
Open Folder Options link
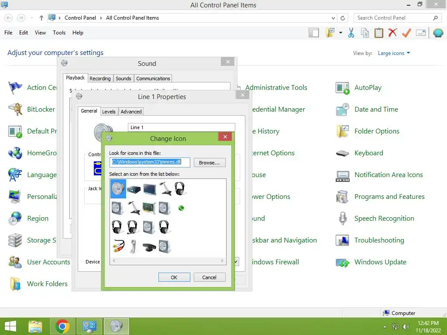[377, 131]
